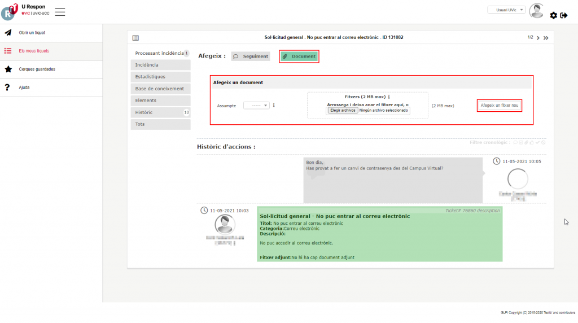Click the Elegir archivos file button
This screenshot has height=323, width=578.
pos(343,111)
